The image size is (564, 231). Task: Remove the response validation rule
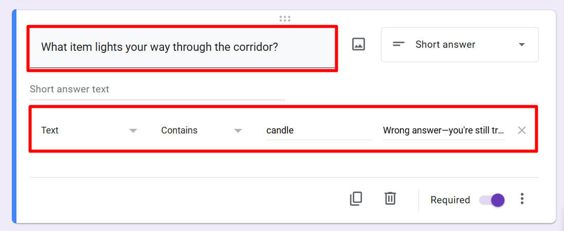pos(522,130)
